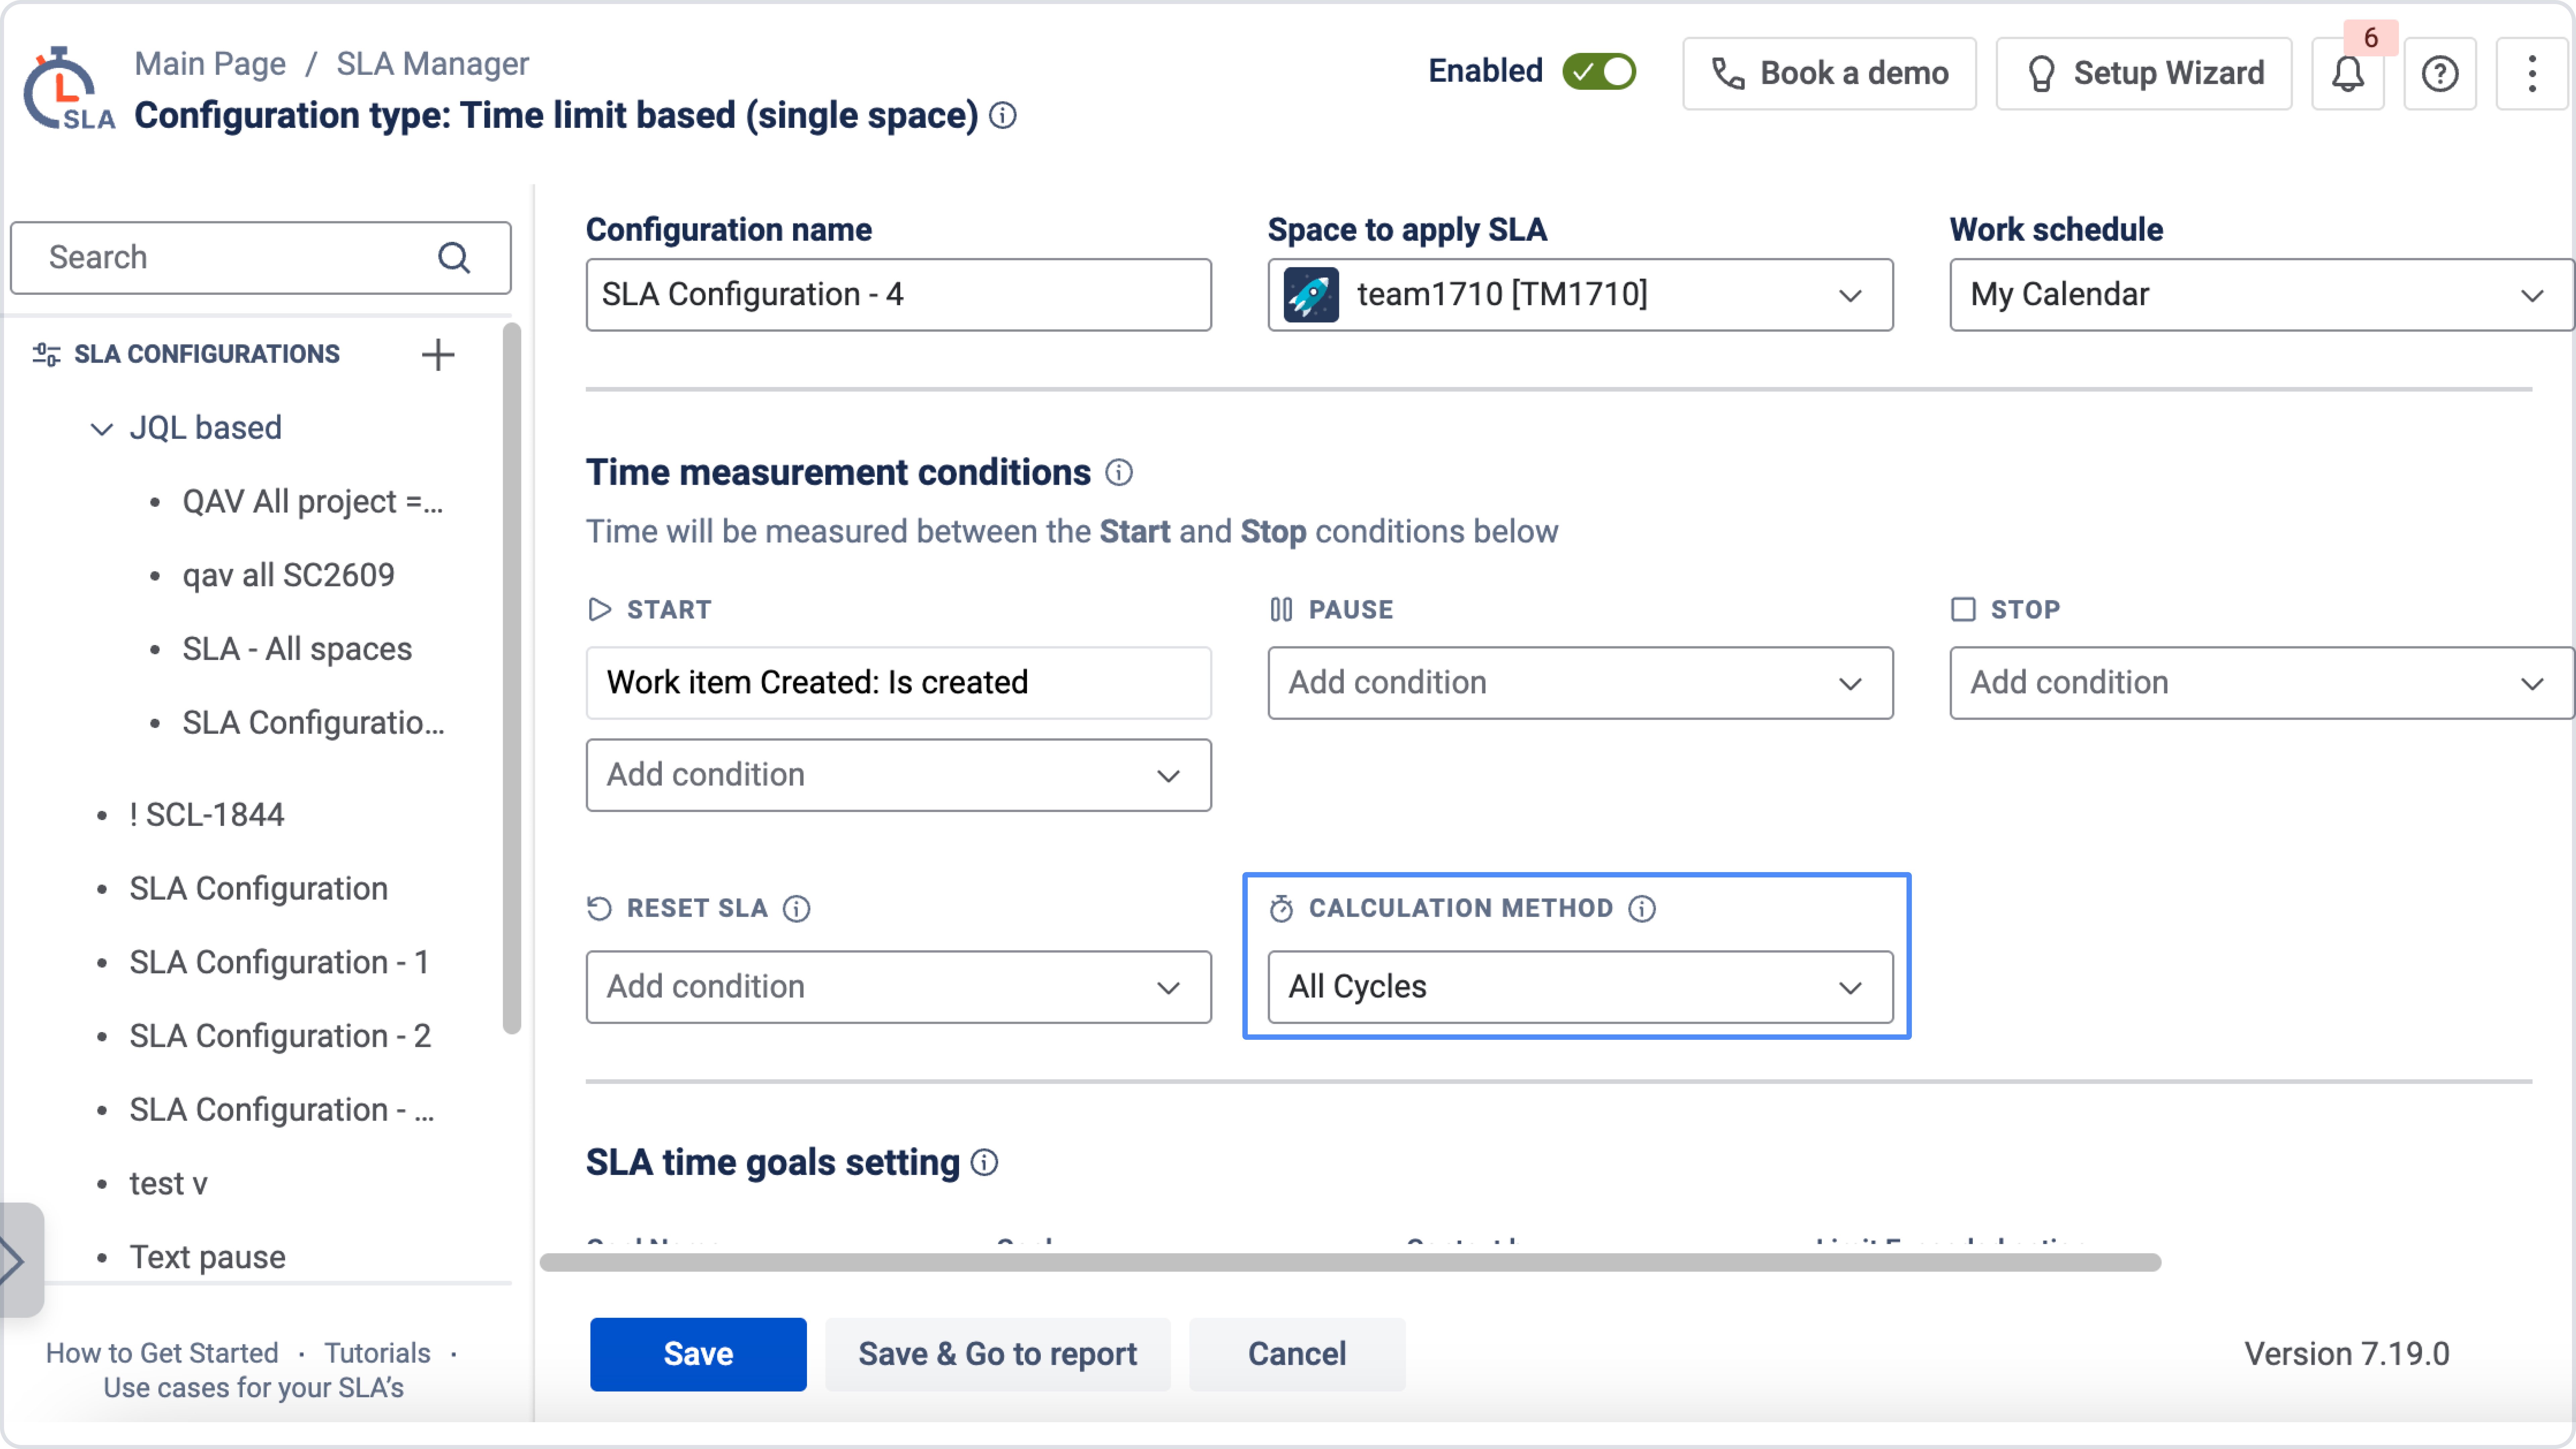Viewport: 2576px width, 1449px height.
Task: Open the notifications bell
Action: (2347, 73)
